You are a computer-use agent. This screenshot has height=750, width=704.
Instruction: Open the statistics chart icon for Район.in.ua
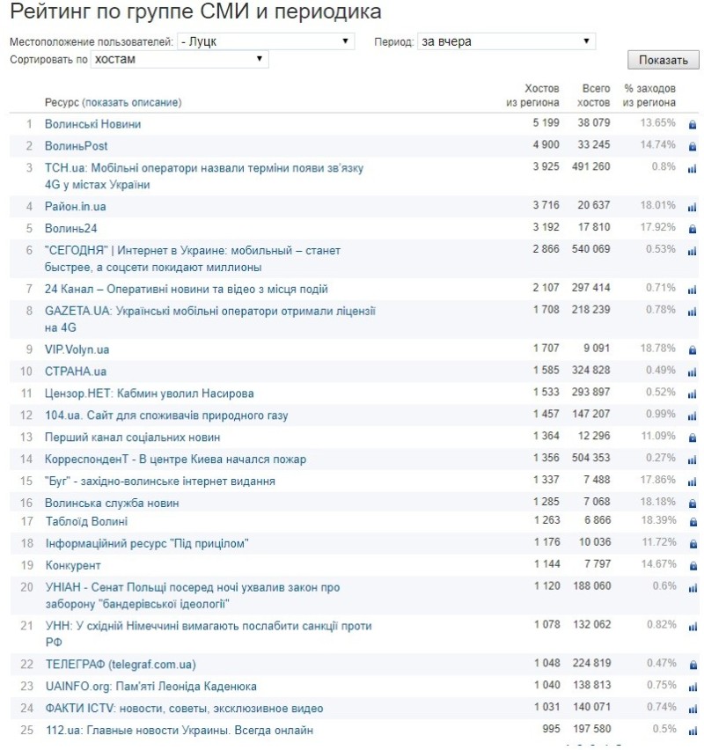coord(692,207)
